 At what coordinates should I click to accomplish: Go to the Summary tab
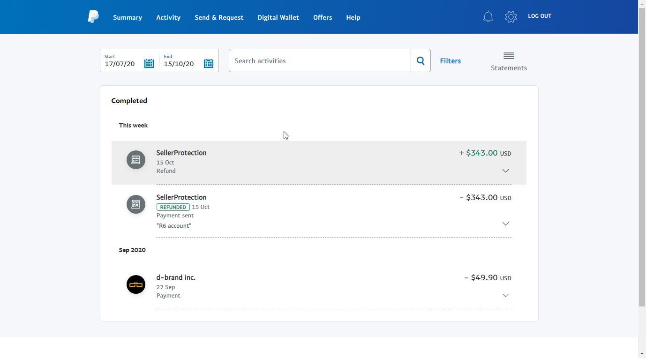coord(128,17)
